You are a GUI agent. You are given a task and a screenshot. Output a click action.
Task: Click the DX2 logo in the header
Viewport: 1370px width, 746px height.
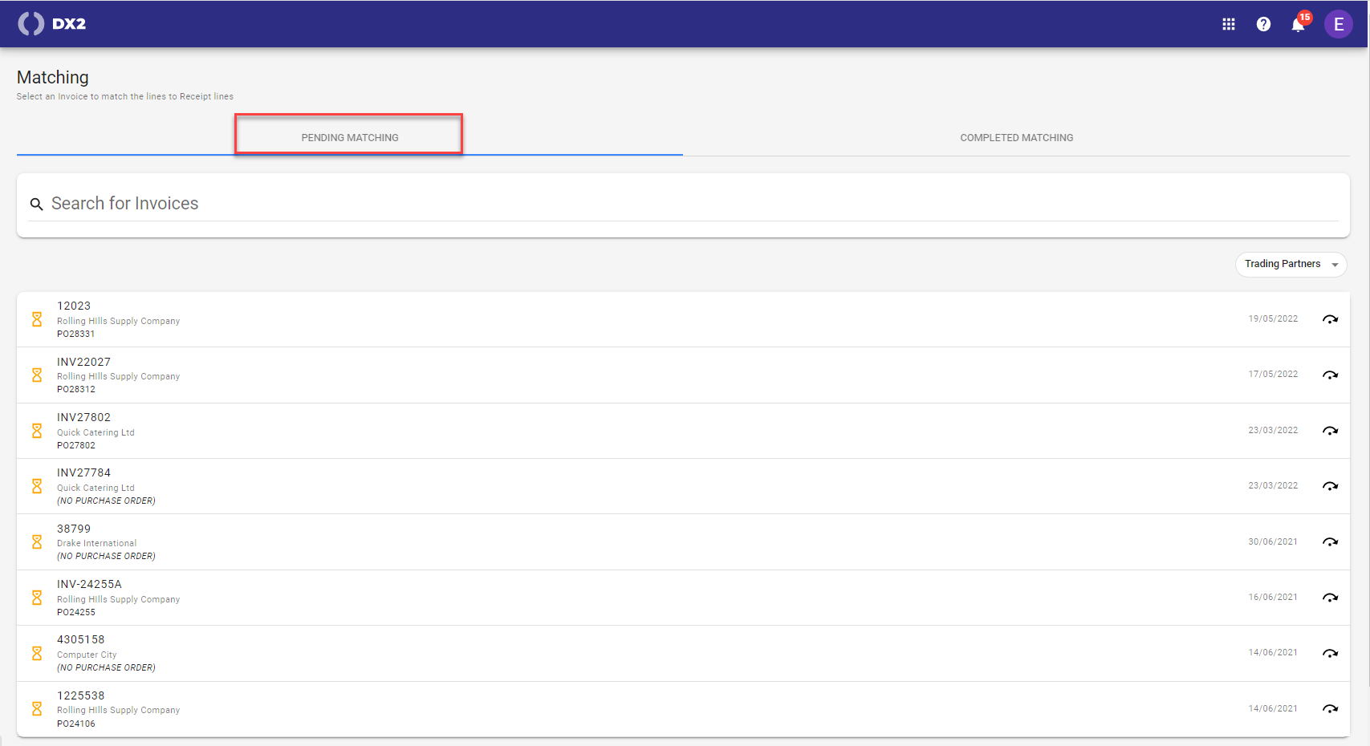(51, 23)
